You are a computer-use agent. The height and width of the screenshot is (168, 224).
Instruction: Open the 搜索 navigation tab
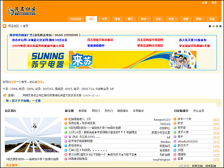click(x=185, y=19)
